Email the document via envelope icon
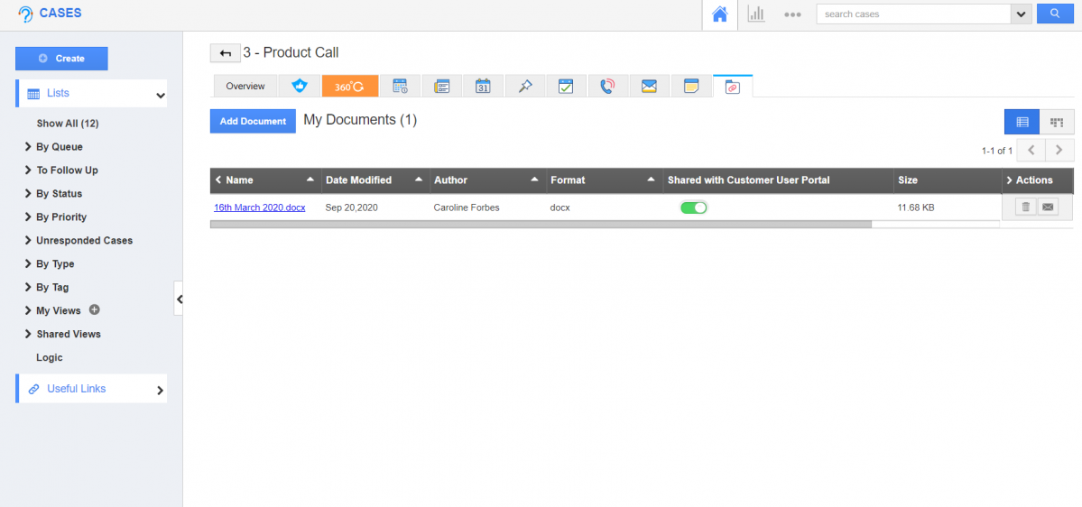Image resolution: width=1082 pixels, height=507 pixels. (1047, 207)
